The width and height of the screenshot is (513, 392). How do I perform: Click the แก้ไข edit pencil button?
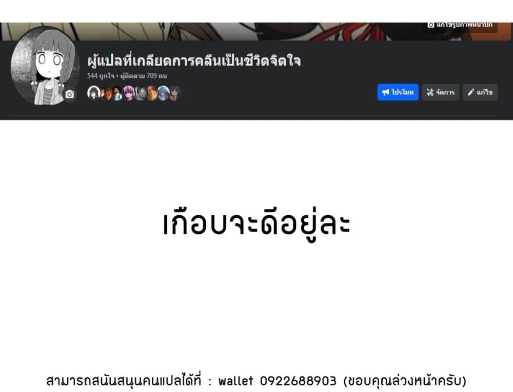click(480, 92)
